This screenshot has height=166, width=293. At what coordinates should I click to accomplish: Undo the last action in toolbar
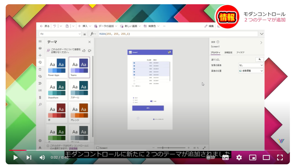point(54,26)
